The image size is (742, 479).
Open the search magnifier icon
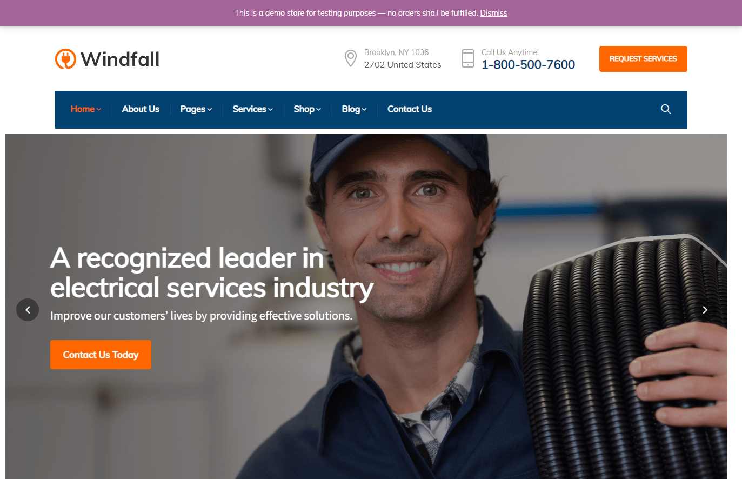coord(666,109)
